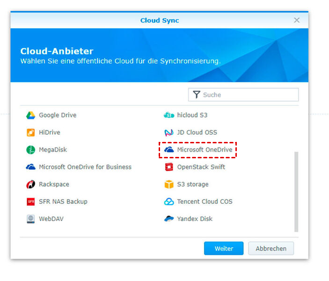Select the Yandex Disk icon
This screenshot has height=281, width=329.
(168, 219)
